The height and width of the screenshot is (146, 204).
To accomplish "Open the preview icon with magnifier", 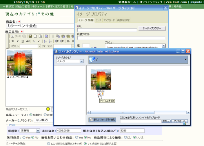I will tap(40, 36).
